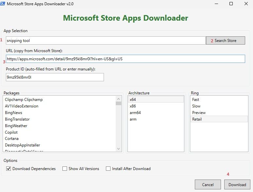Screen dimensions: 253x192
Task: Choose x86 architecture option
Action: [x=133, y=106]
